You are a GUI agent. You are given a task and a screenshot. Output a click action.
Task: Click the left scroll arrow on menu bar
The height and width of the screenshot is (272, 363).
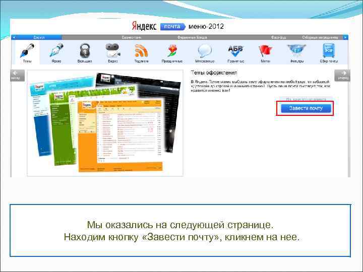tap(14, 37)
